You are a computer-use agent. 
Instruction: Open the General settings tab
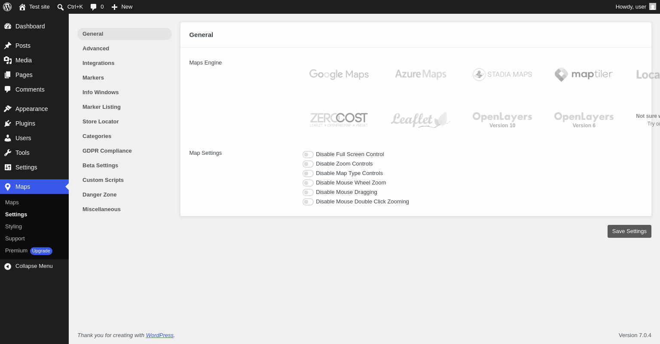[x=125, y=34]
